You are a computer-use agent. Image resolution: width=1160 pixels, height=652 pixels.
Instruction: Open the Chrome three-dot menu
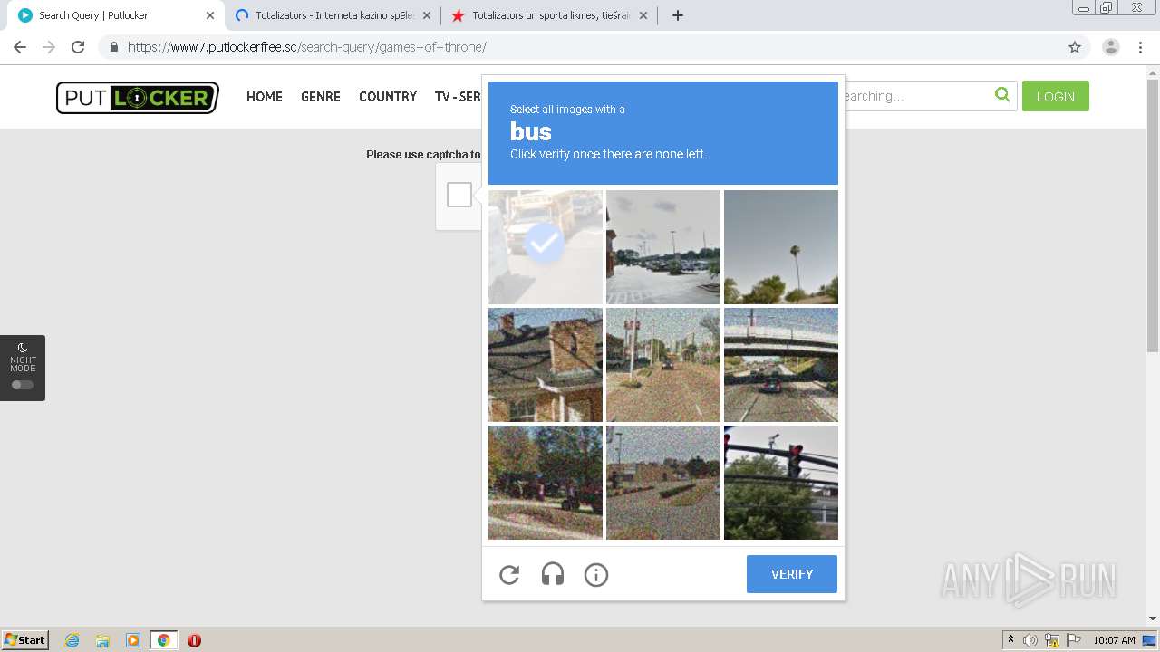click(x=1141, y=47)
